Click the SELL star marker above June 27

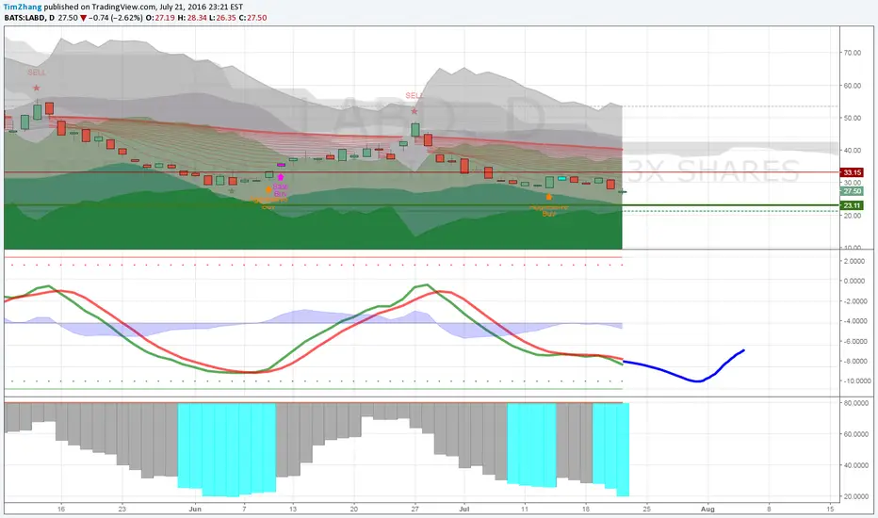[415, 111]
